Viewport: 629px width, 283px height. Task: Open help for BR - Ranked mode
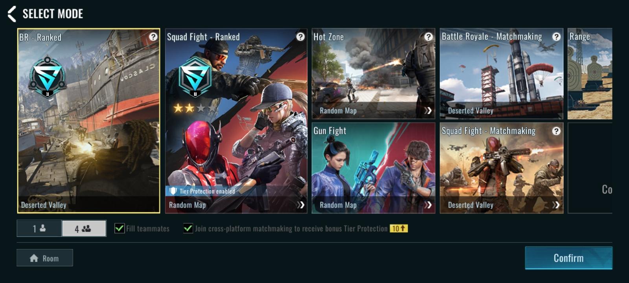point(153,37)
